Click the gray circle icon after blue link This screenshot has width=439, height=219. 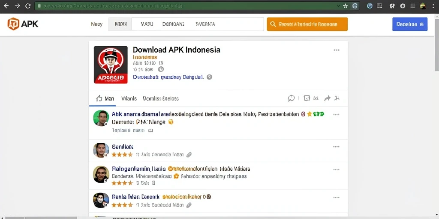(209, 77)
